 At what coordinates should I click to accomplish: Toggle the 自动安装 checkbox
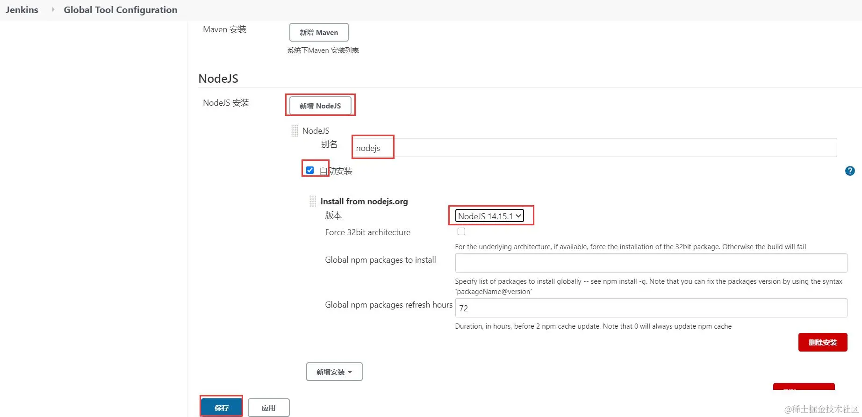coord(310,170)
